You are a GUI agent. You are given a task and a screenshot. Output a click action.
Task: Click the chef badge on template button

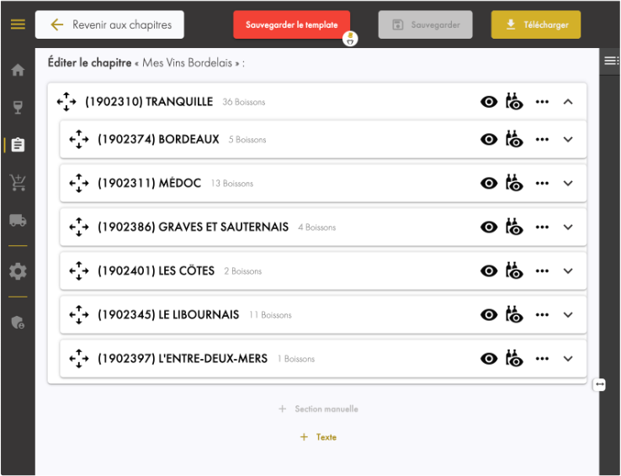click(x=350, y=39)
